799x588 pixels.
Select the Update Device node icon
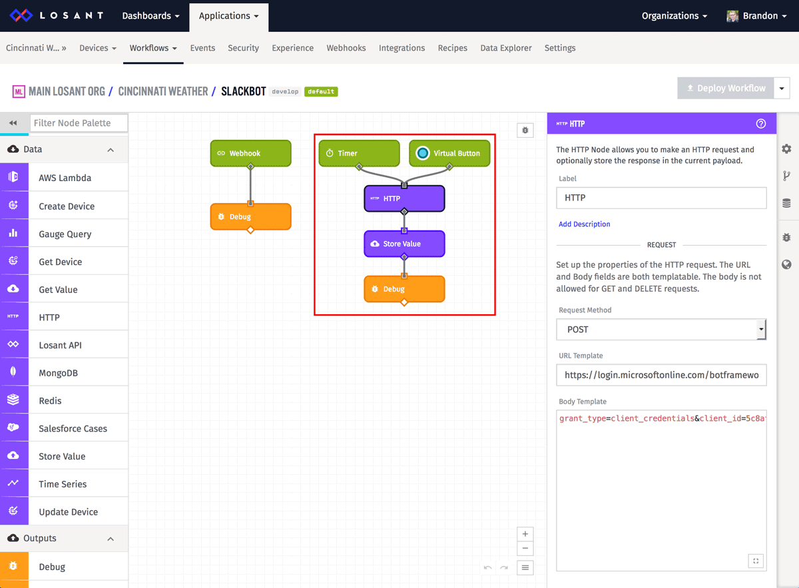(13, 511)
